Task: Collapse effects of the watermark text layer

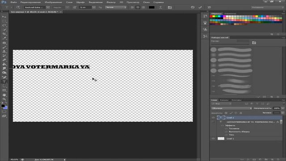Action: tap(281, 122)
